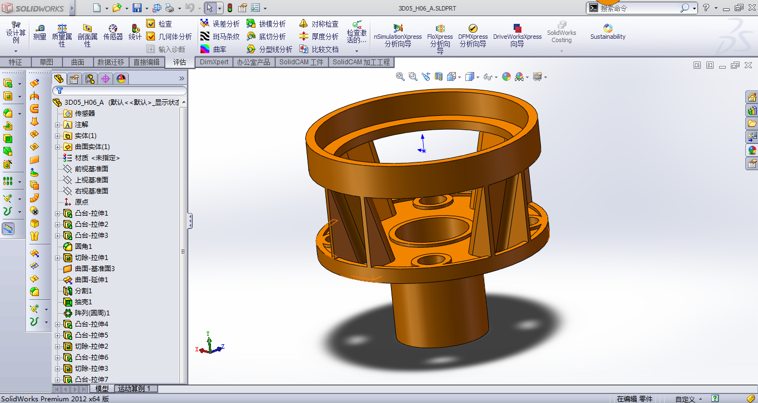Select the 前视基准面 front plane
The height and width of the screenshot is (403, 758).
pyautogui.click(x=86, y=169)
